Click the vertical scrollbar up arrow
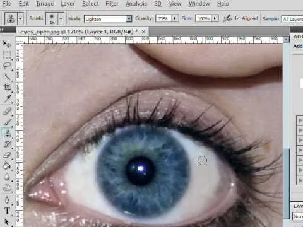This screenshot has height=227, width=303. tap(286, 39)
